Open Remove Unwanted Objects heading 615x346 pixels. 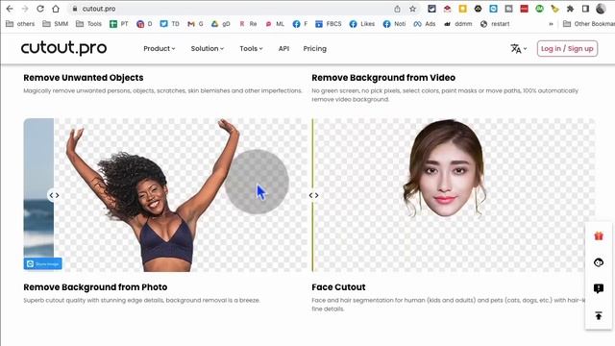(x=84, y=78)
